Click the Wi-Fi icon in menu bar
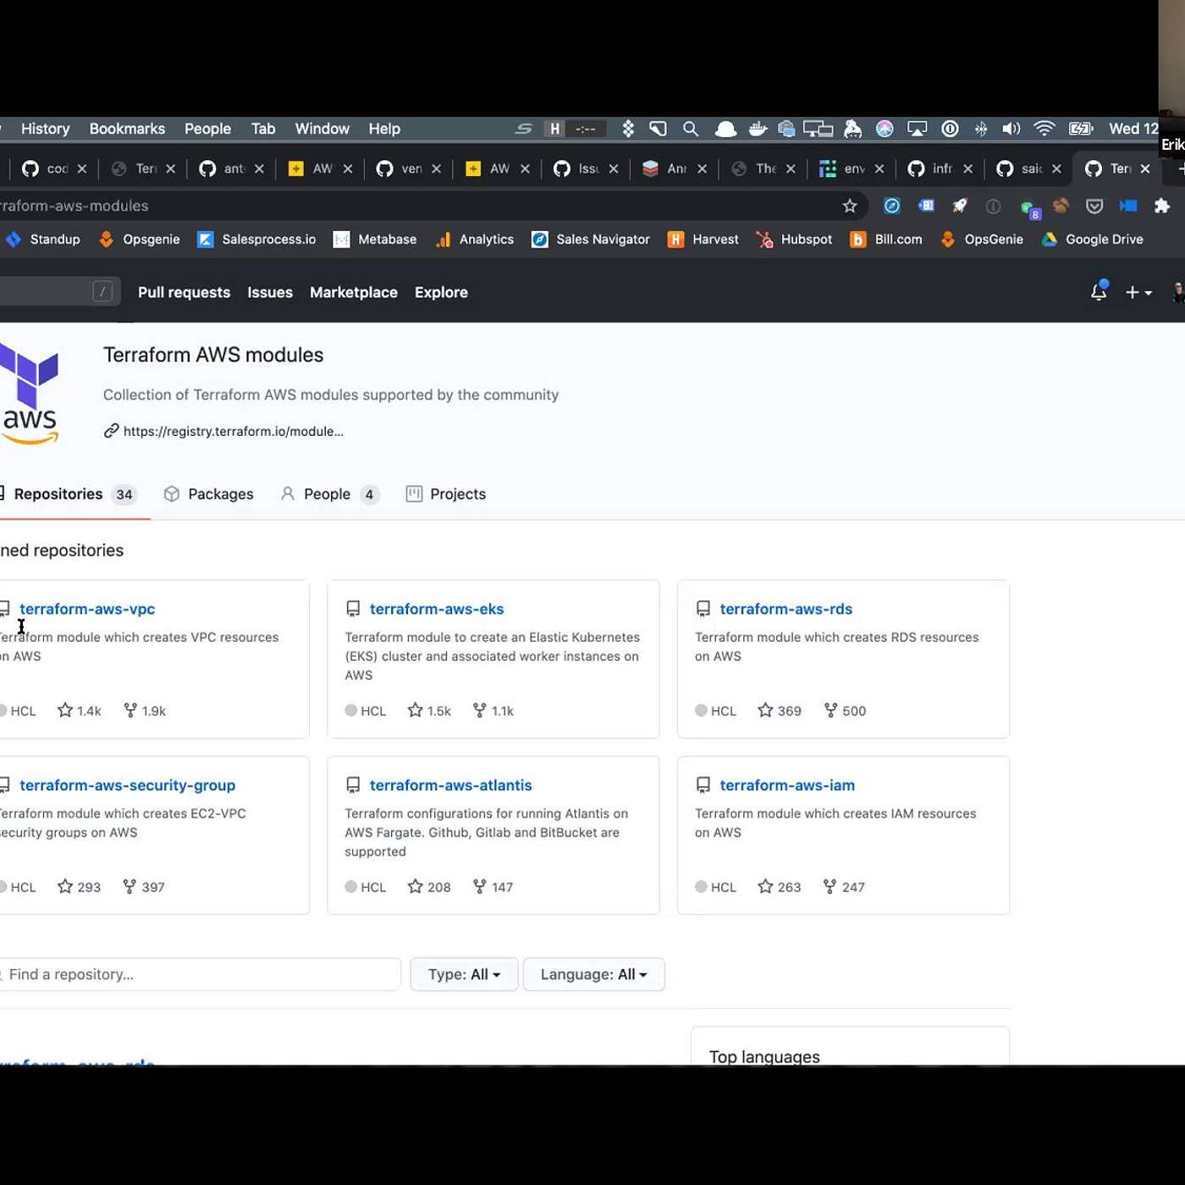Screen dimensions: 1185x1185 [x=1044, y=129]
